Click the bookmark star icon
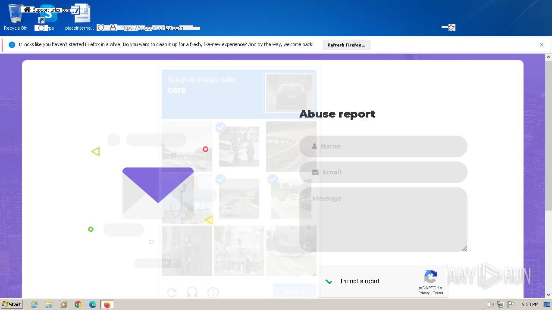Viewport: 552px width, 310px height. [x=452, y=28]
